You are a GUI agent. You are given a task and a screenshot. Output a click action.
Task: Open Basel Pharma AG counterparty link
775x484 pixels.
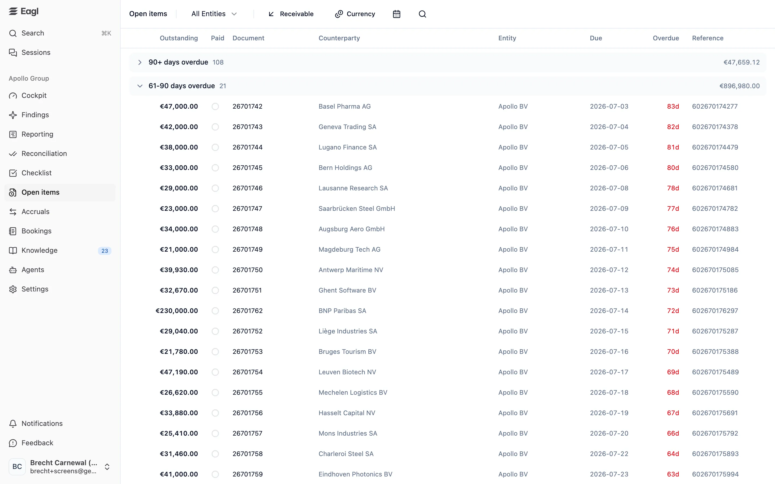pyautogui.click(x=345, y=106)
